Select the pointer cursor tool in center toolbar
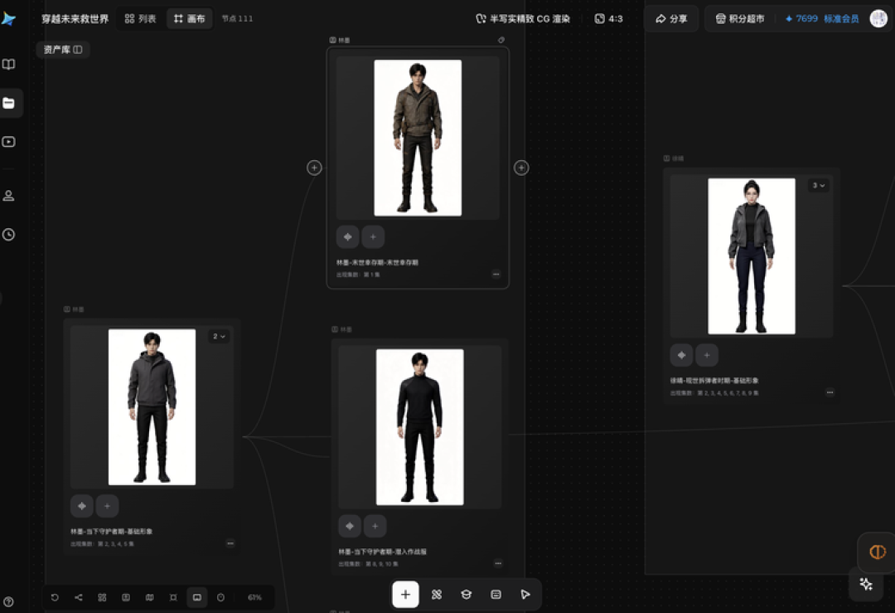The height and width of the screenshot is (613, 895). pyautogui.click(x=525, y=595)
